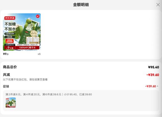Collapse the 促销 discount details arrow
Image resolution: width=162 pixels, height=117 pixels.
157,86
